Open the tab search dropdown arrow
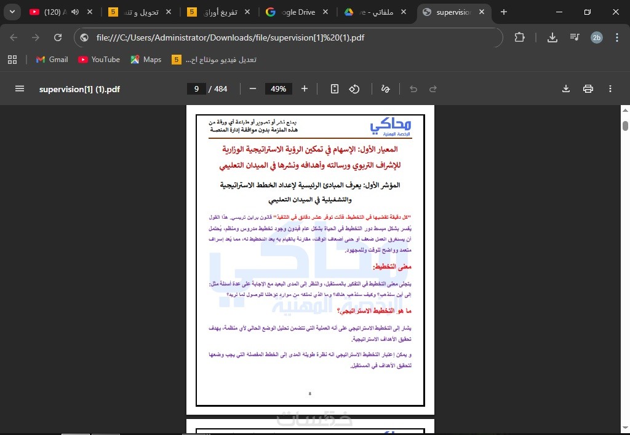The image size is (630, 435). tap(12, 12)
